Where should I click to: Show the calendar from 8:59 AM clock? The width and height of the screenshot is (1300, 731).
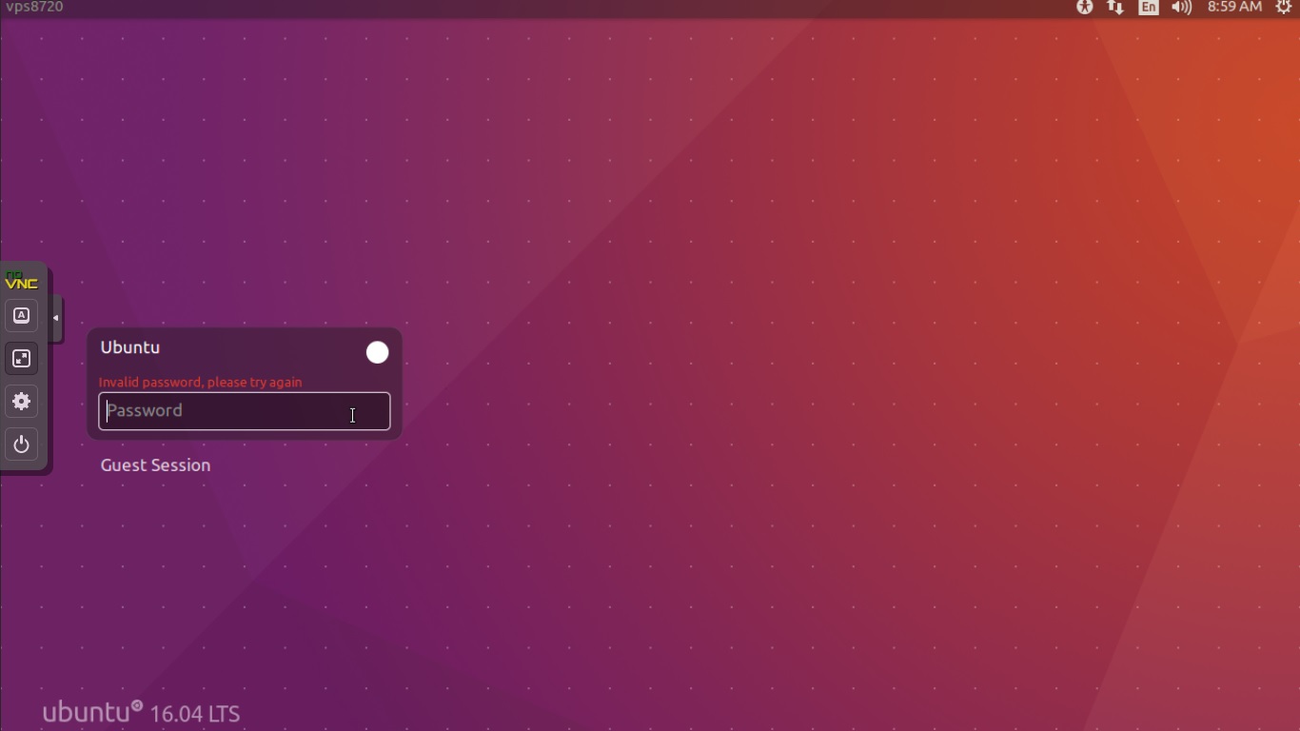coord(1234,8)
